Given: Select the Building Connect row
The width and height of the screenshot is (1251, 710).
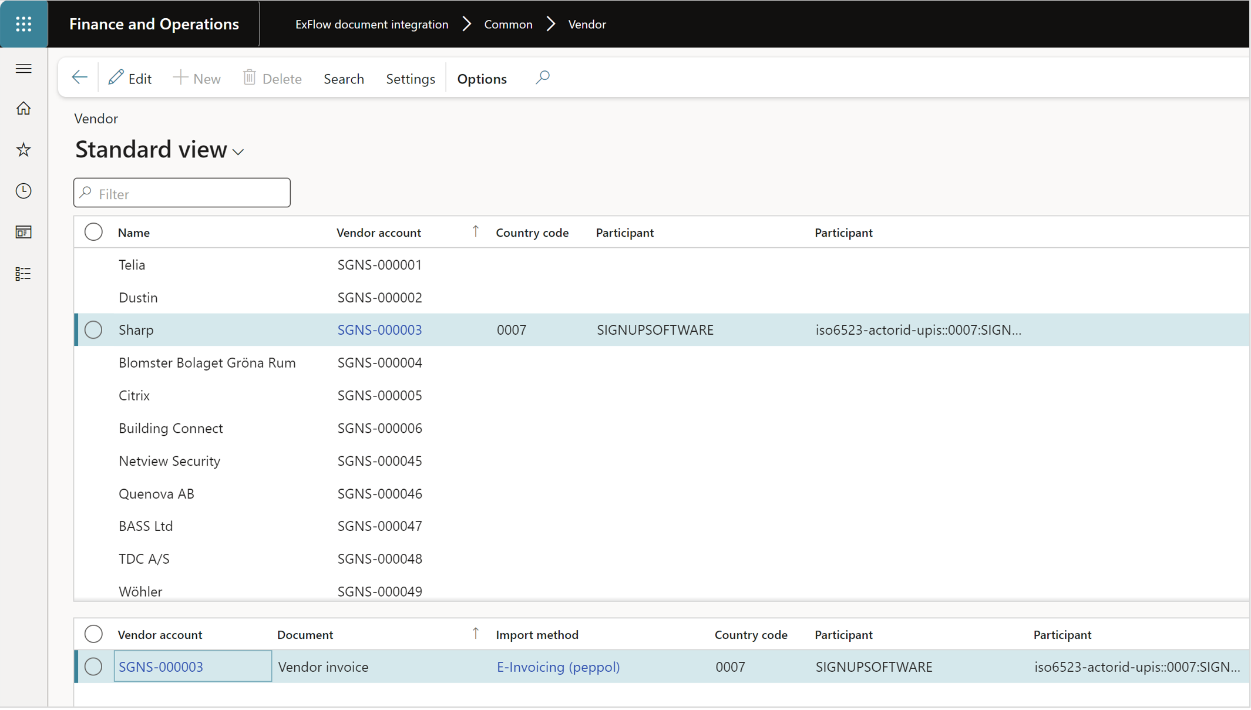Looking at the screenshot, I should (x=661, y=428).
